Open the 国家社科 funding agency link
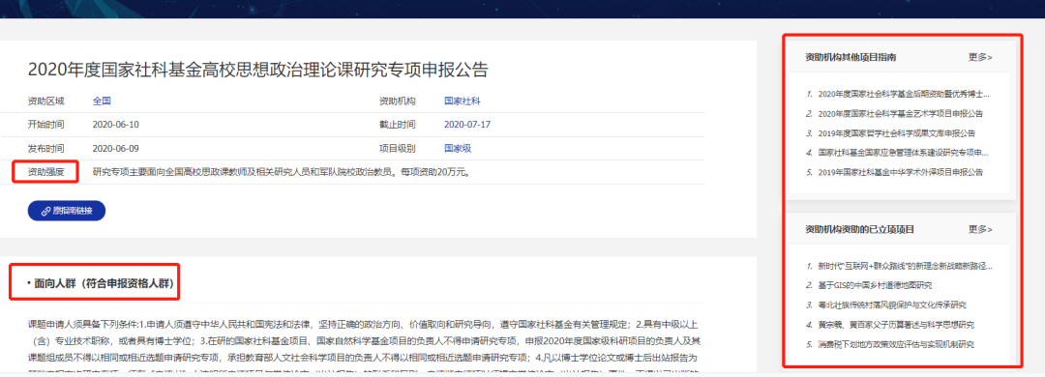The image size is (1045, 377). coord(463,101)
